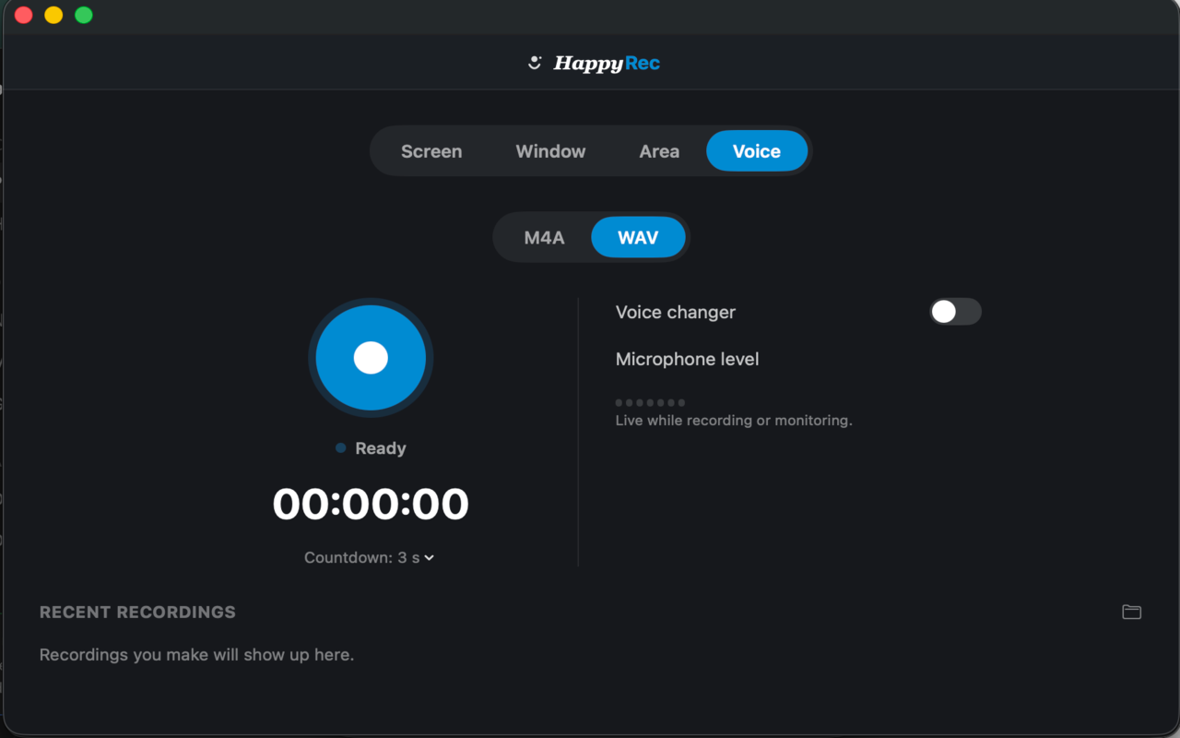The width and height of the screenshot is (1180, 738).
Task: Click the HappyRec title text
Action: tap(607, 63)
